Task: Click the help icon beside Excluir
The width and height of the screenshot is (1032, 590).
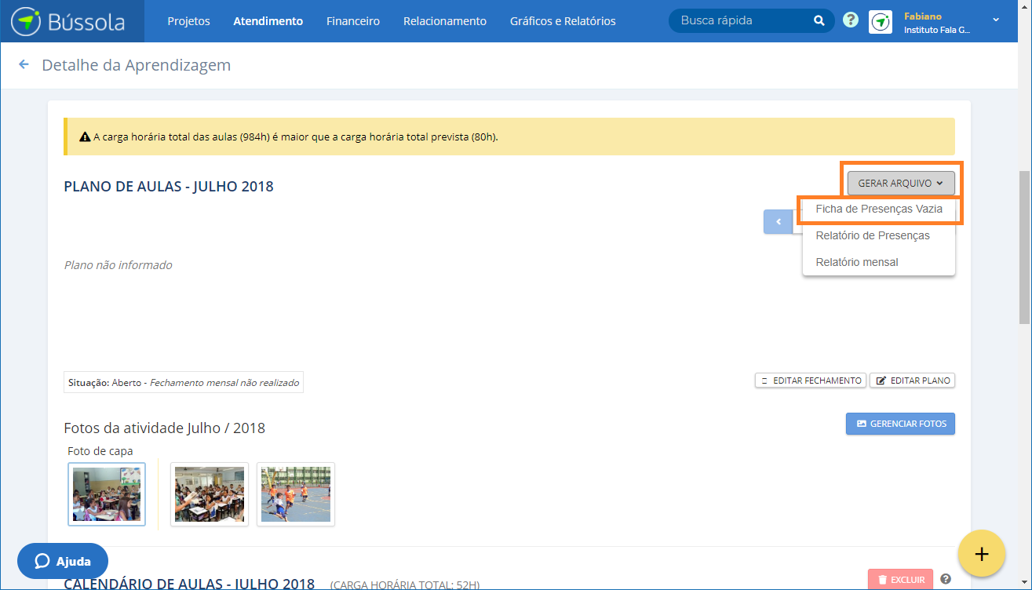Action: click(946, 579)
